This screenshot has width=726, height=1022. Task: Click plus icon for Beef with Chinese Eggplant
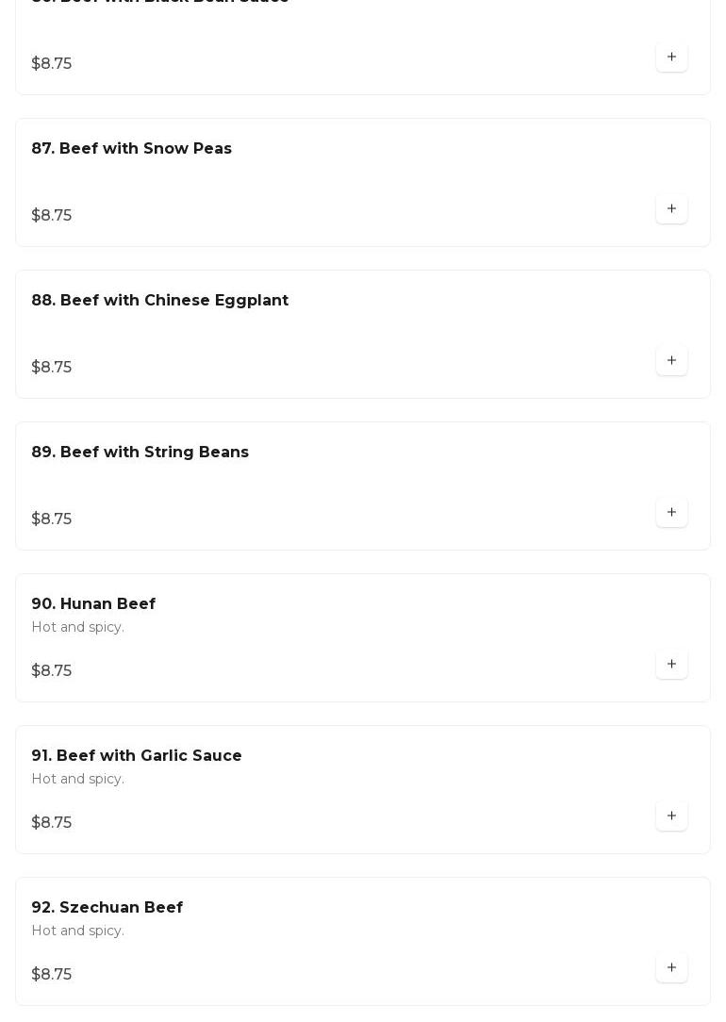(x=671, y=360)
